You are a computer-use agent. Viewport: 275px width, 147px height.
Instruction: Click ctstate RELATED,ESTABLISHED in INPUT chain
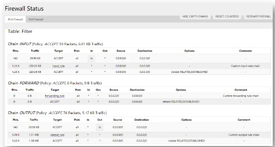[190, 72]
